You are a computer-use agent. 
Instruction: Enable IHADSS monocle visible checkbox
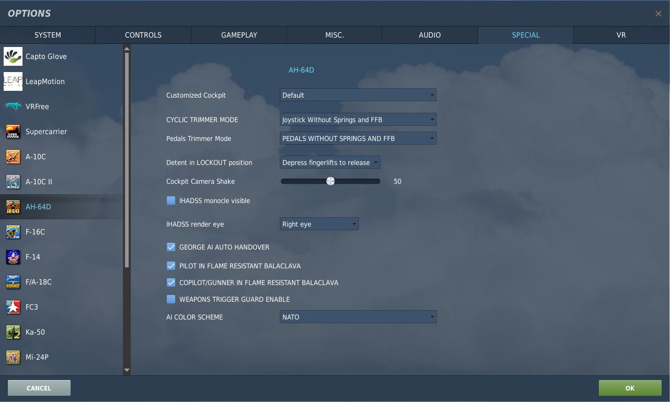coord(171,200)
